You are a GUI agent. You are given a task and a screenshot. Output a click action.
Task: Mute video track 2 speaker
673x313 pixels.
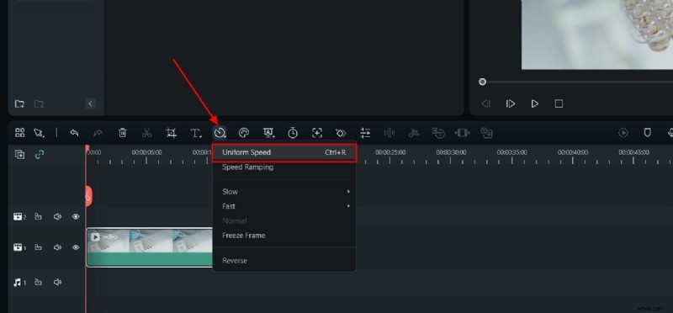pyautogui.click(x=57, y=217)
